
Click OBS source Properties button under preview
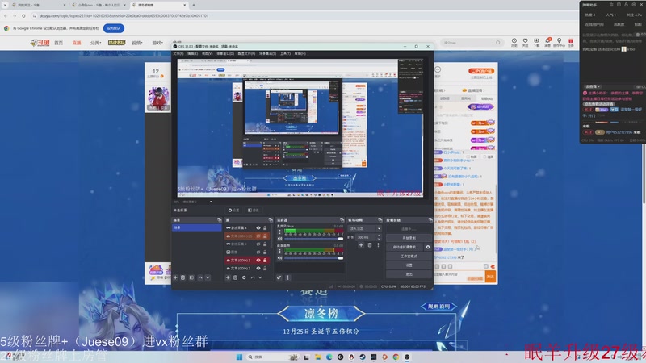(233, 211)
